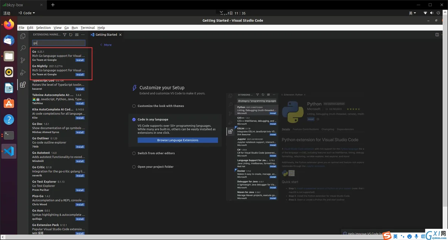Open the Go Extension Pack listing
448x240 pixels.
(59, 229)
